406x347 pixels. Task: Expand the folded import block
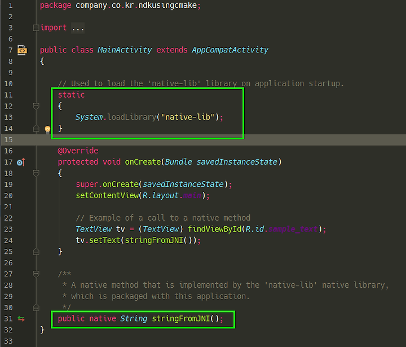click(36, 28)
